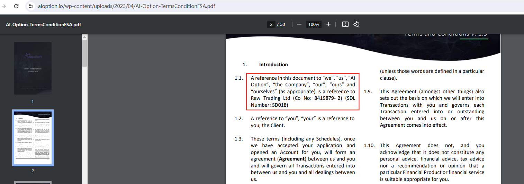524x184 pixels.
Task: Click the file name AI-Option-TermsConditionFSA.pdf
Action: point(44,25)
